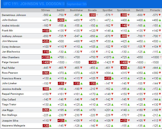Open Jimi Manuwa fighter page
The image size is (162, 129).
pyautogui.click(x=10, y=41)
